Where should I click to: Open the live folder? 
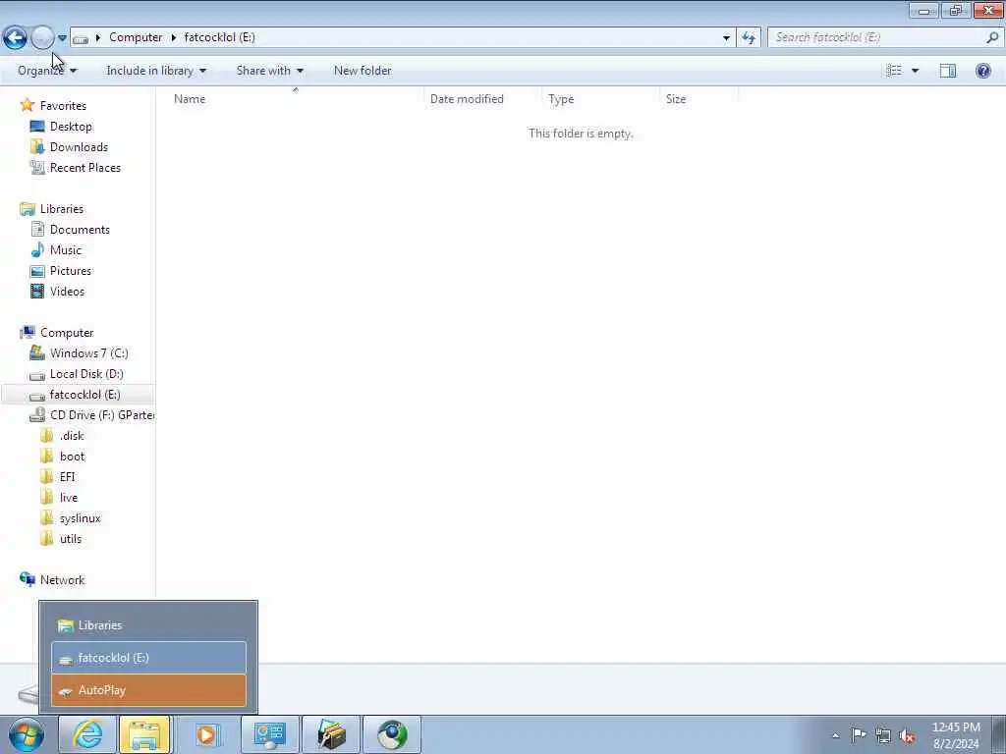click(68, 498)
